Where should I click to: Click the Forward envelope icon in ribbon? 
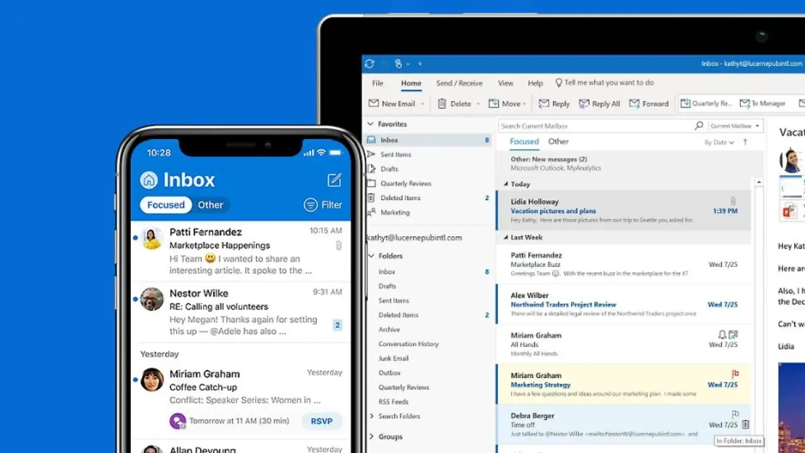(x=635, y=104)
